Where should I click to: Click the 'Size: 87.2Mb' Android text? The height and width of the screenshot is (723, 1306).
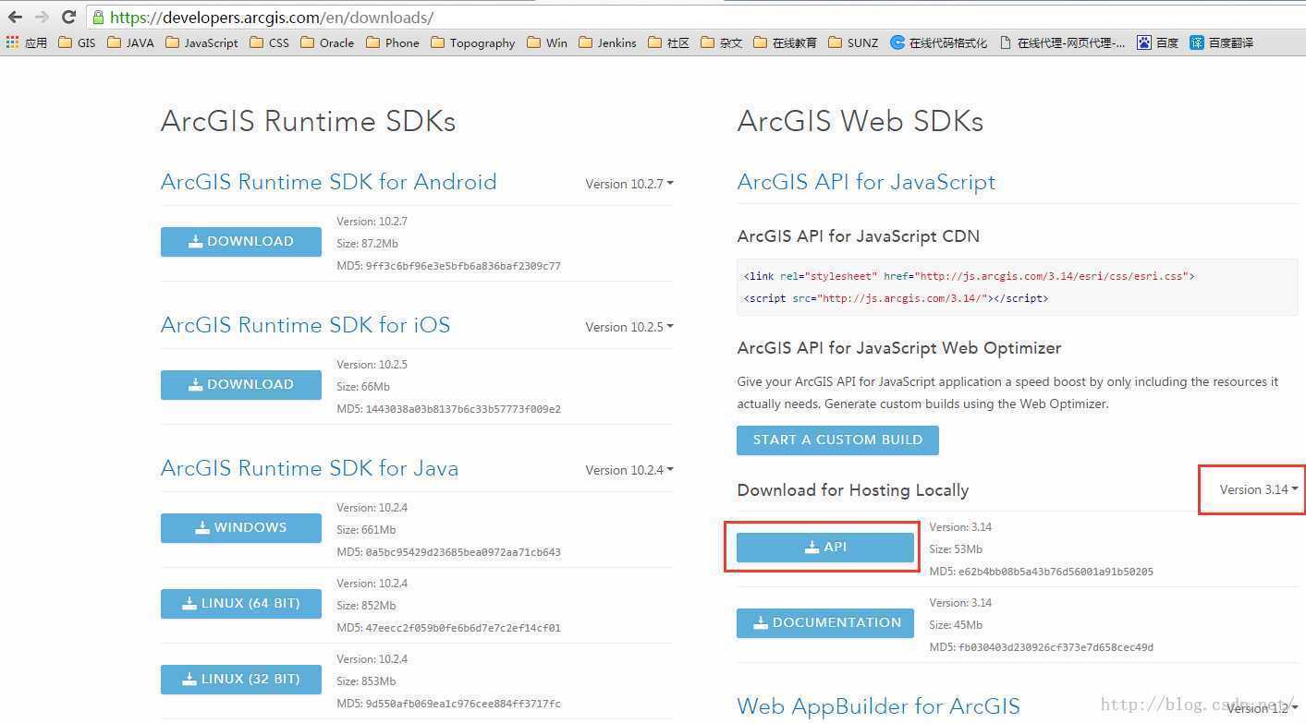[368, 244]
